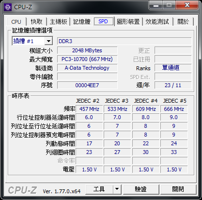Image resolution: width=202 pixels, height=200 pixels.
Task: Click the Ver. 1.77.0.x64 version text
Action: click(62, 191)
